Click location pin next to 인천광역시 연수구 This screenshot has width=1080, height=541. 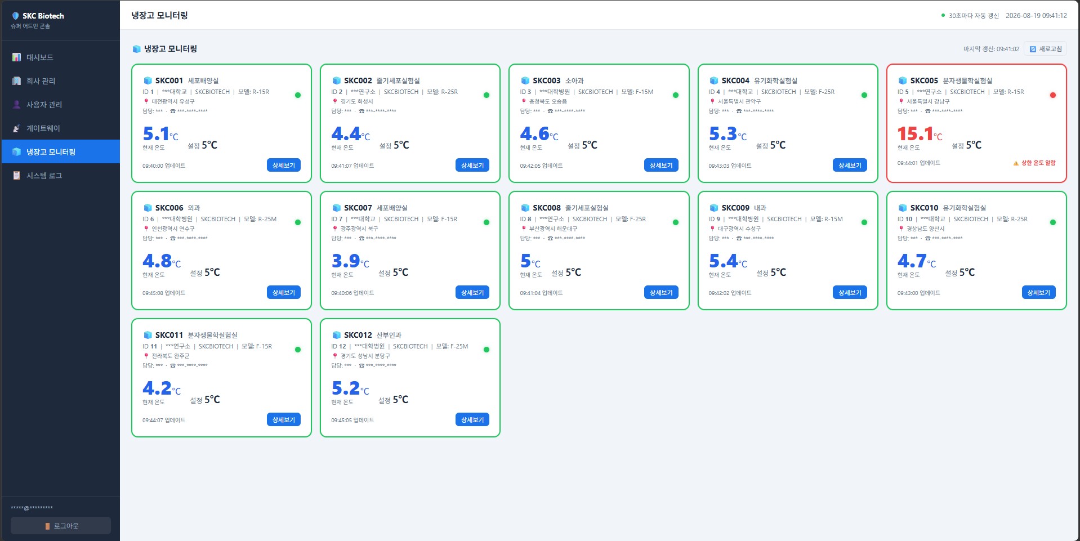pyautogui.click(x=146, y=229)
